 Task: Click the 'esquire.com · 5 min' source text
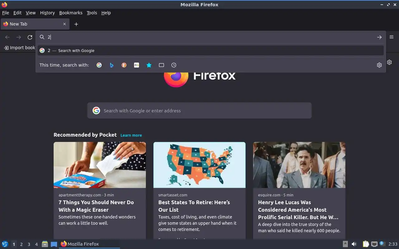pos(276,195)
